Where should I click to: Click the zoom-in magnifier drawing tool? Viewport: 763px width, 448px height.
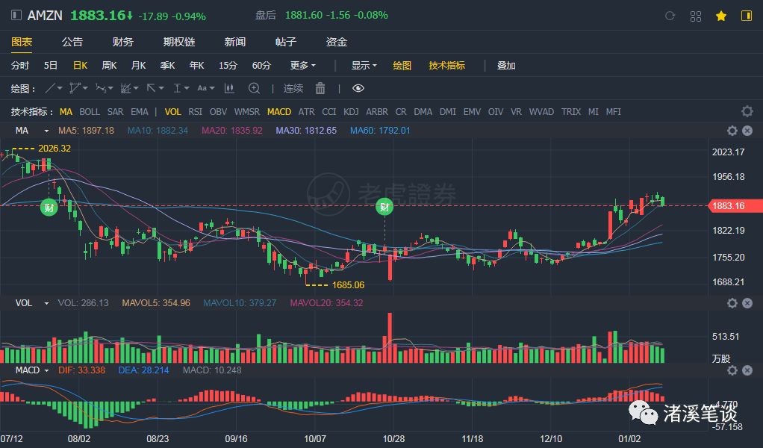pos(254,88)
